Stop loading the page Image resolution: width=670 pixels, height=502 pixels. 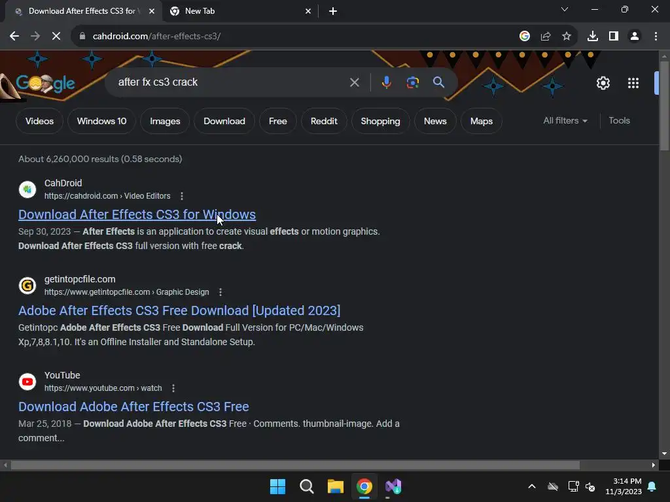[56, 37]
